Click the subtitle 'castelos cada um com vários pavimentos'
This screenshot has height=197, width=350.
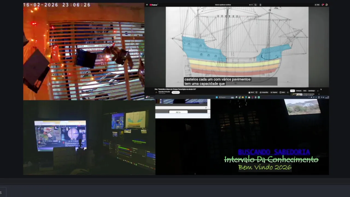click(217, 79)
